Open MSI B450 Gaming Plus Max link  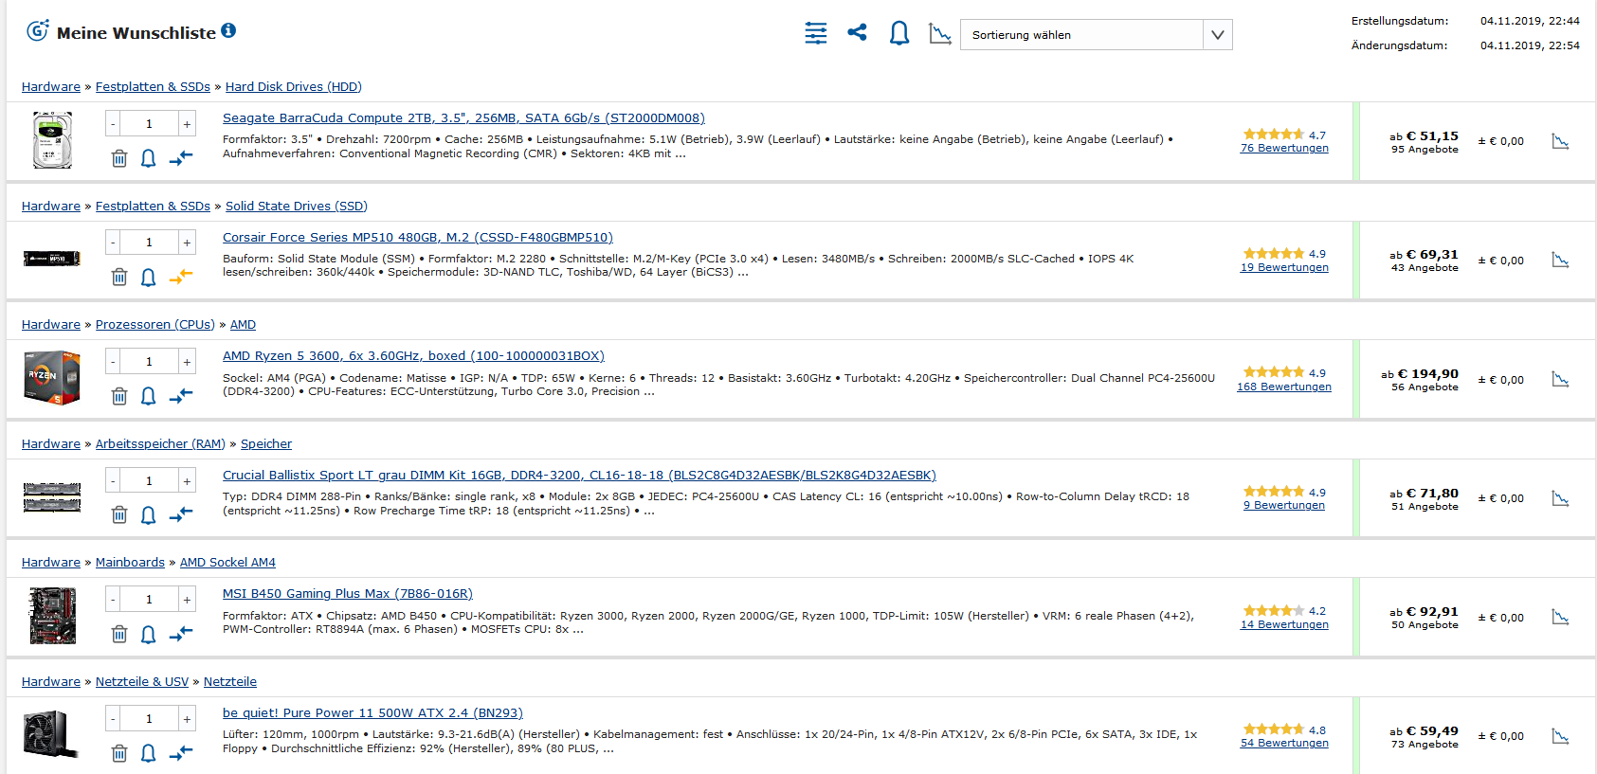348,594
